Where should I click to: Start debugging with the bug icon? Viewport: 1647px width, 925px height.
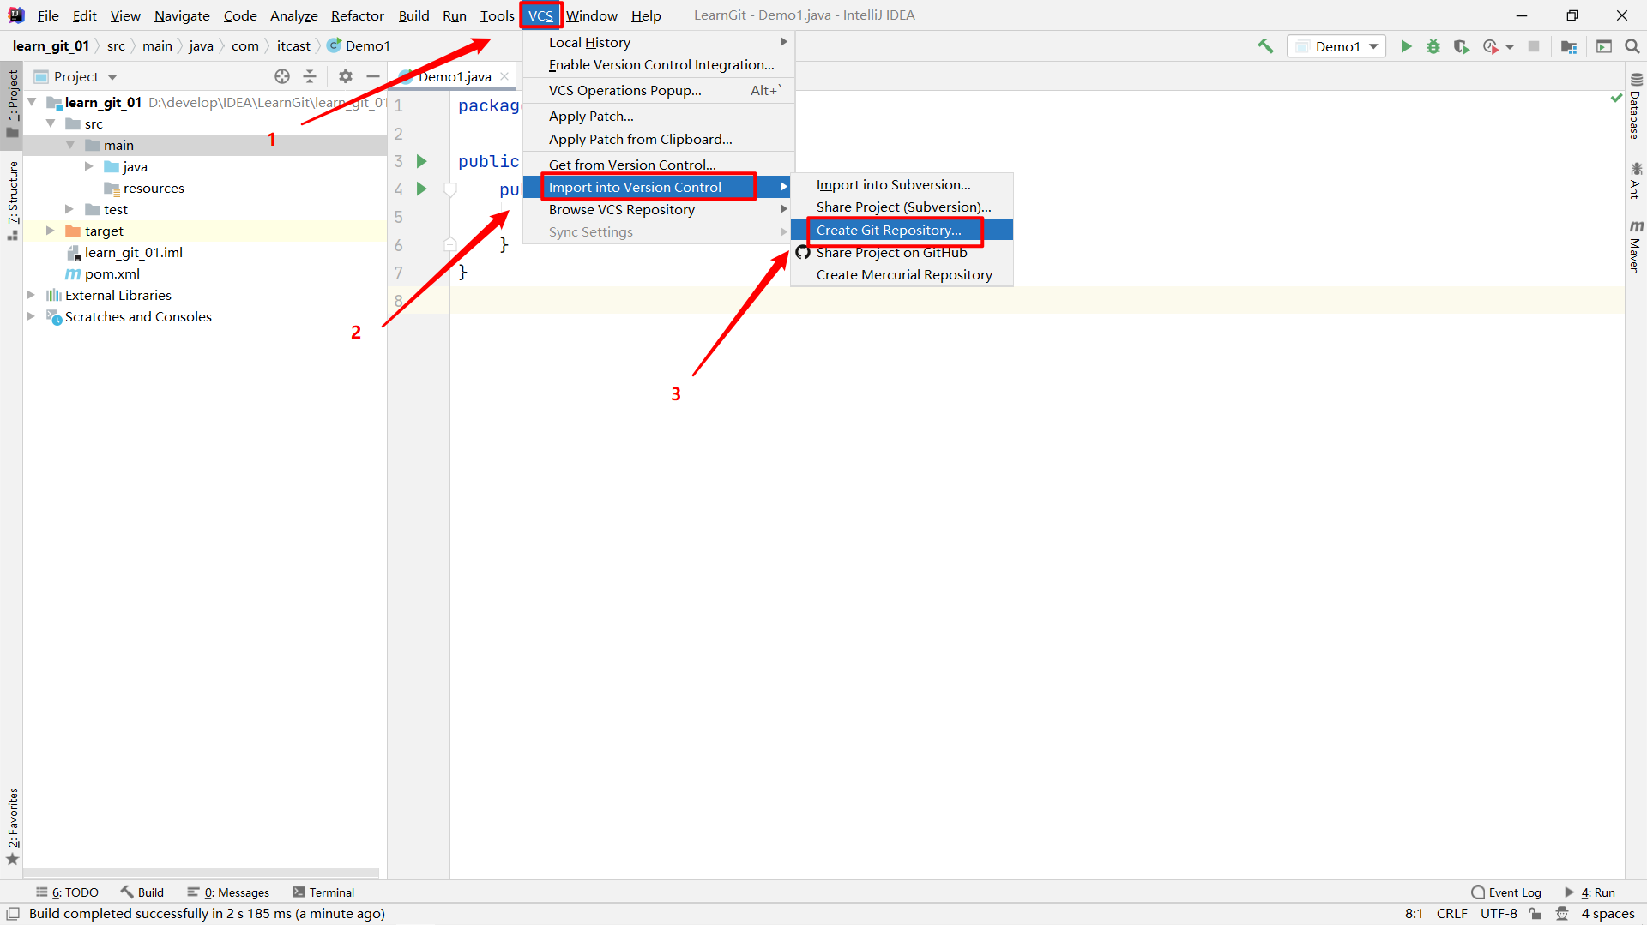(x=1433, y=46)
